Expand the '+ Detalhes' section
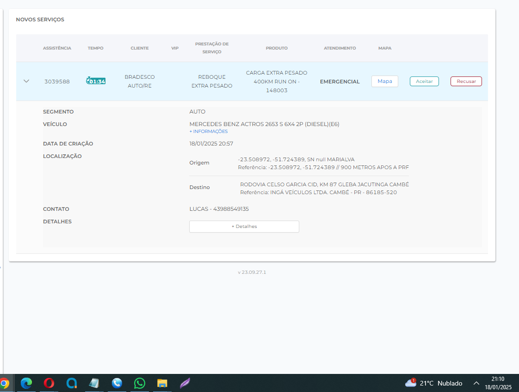 244,227
